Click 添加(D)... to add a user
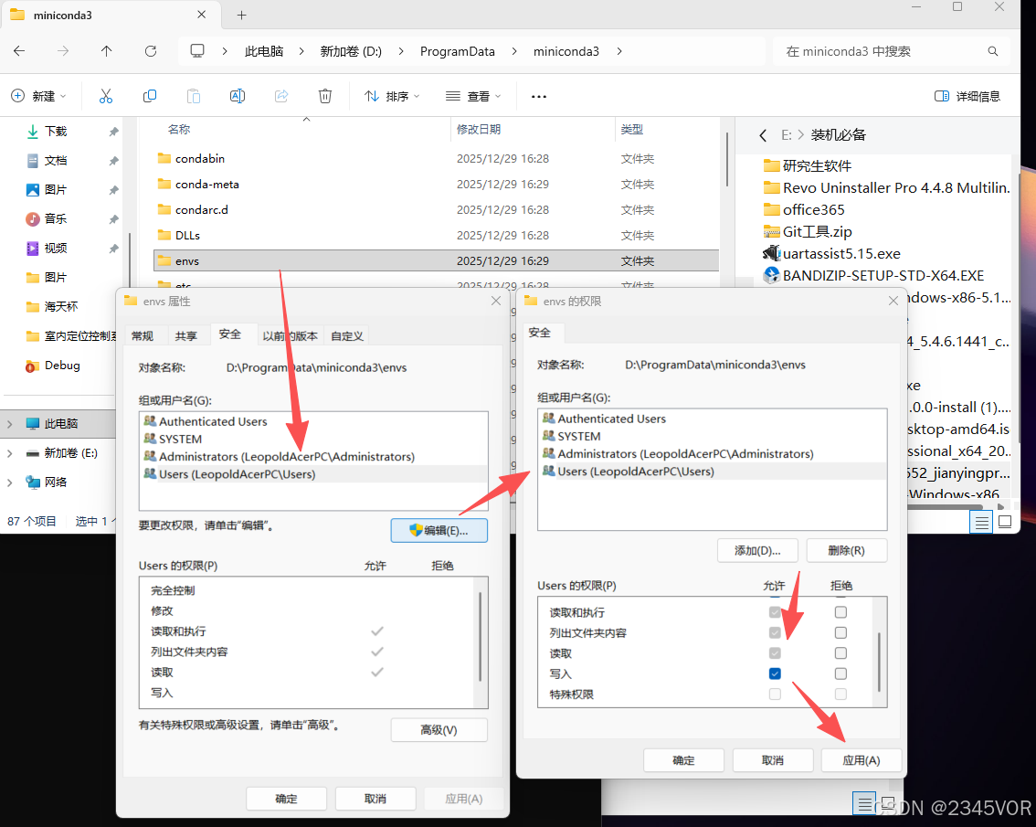The width and height of the screenshot is (1036, 827). tap(757, 551)
